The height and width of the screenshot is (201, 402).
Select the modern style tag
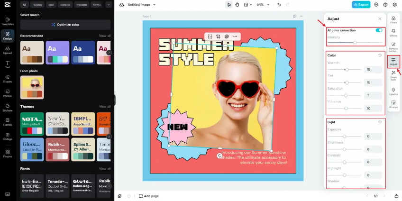(x=82, y=5)
